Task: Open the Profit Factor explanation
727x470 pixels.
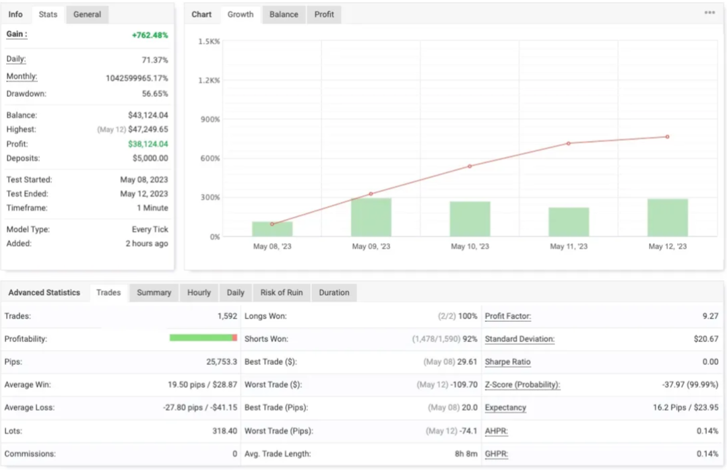Action: click(x=507, y=316)
